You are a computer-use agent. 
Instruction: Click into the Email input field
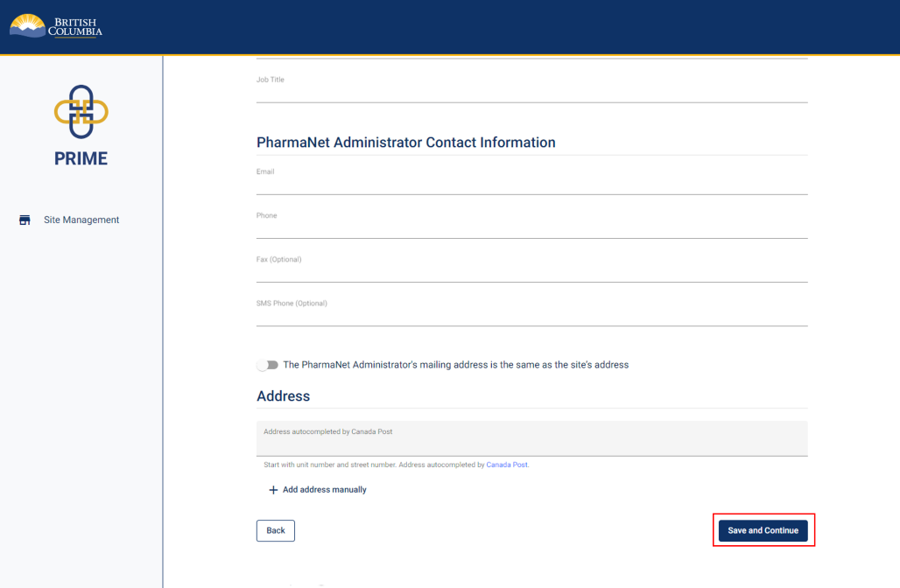click(531, 183)
